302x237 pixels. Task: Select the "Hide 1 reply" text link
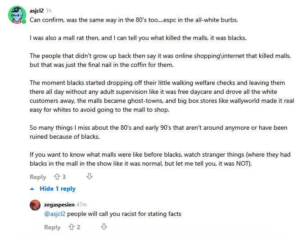tap(58, 189)
